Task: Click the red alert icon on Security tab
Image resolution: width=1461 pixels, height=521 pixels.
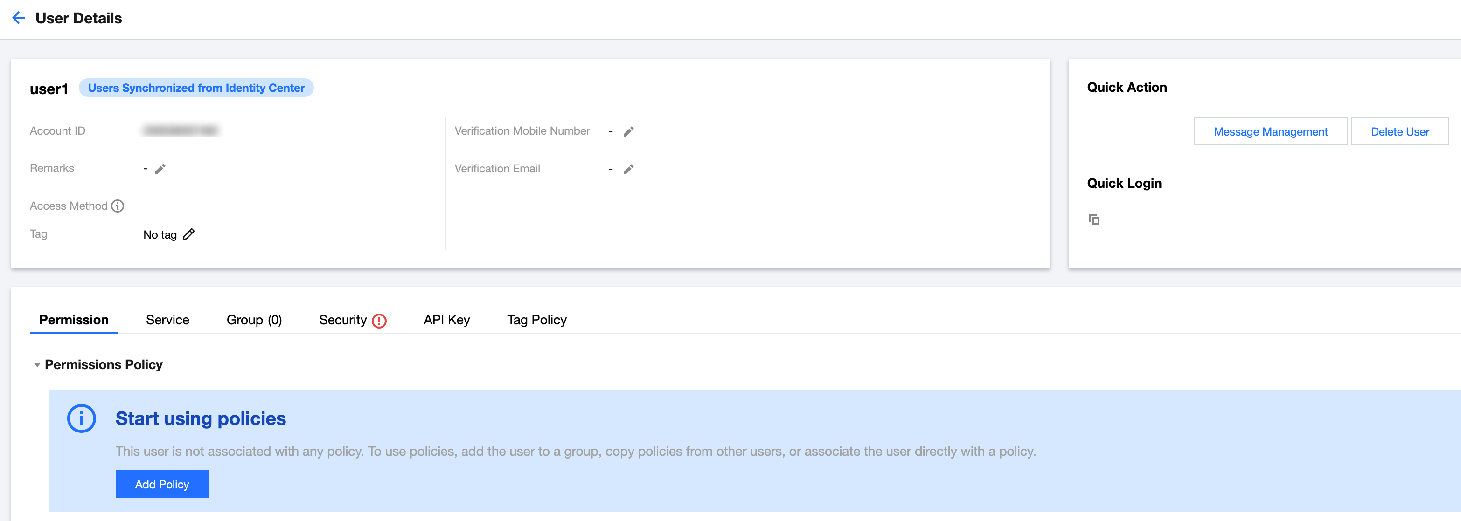Action: (379, 320)
